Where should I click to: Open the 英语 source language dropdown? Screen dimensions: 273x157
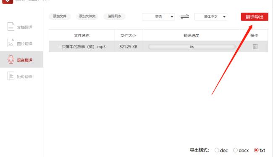click(158, 17)
